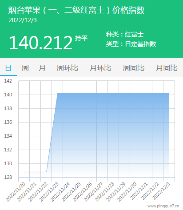Switch to the 月 monthly tab
The image size is (183, 210).
(x=42, y=68)
